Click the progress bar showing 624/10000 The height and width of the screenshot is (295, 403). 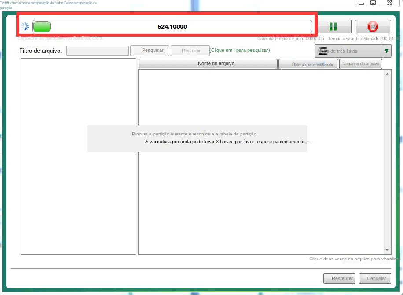(x=173, y=26)
